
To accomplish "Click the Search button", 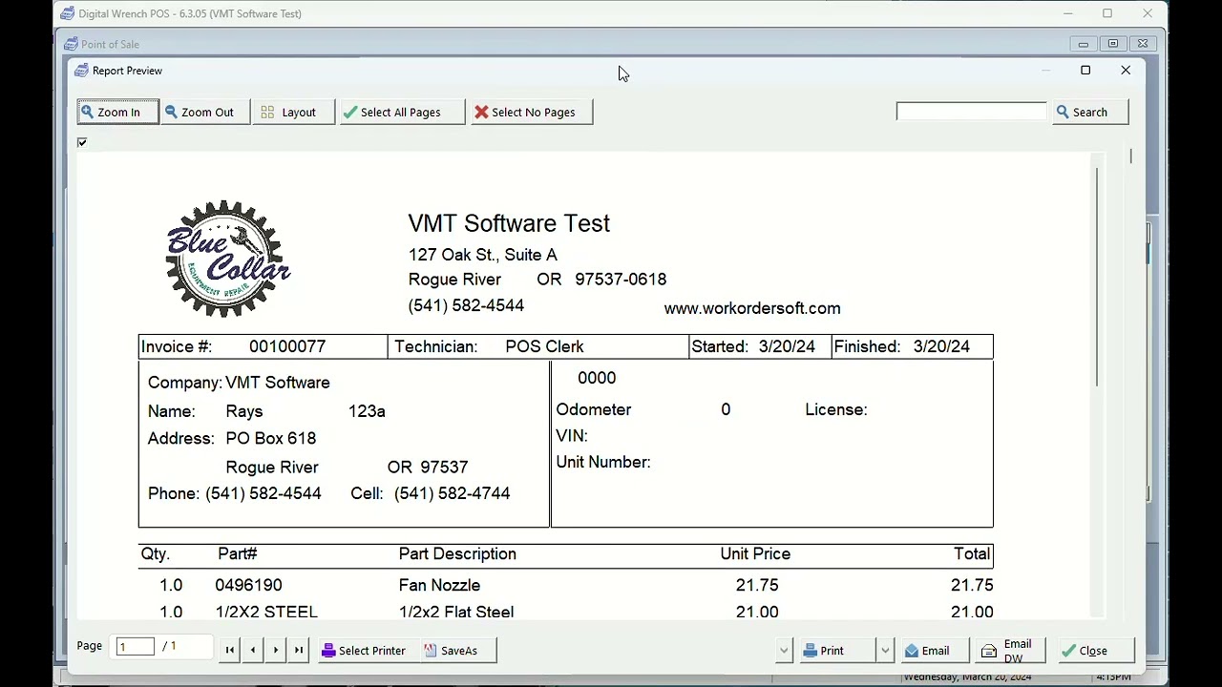I will tap(1088, 113).
